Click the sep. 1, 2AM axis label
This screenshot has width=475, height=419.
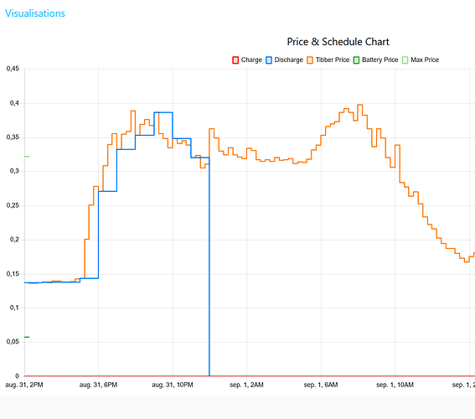point(246,385)
